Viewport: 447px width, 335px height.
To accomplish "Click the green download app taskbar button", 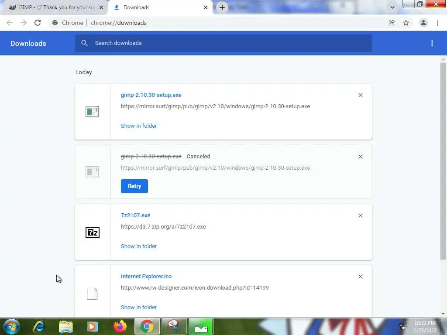I will 201,326.
